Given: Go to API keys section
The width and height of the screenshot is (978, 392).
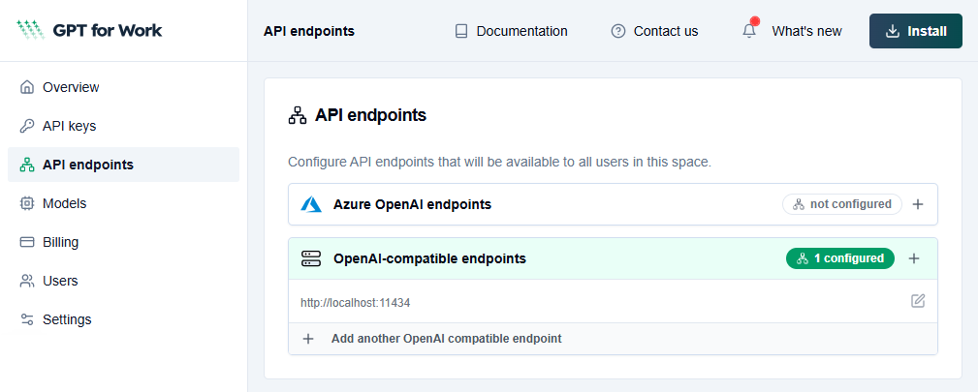Looking at the screenshot, I should (x=123, y=126).
